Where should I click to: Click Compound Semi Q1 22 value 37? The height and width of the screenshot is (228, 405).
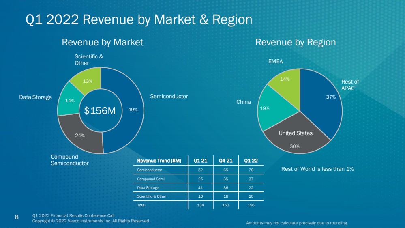point(251,179)
